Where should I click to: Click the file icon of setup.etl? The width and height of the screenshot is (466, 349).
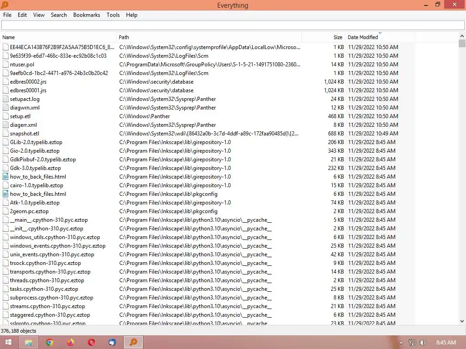coord(5,116)
